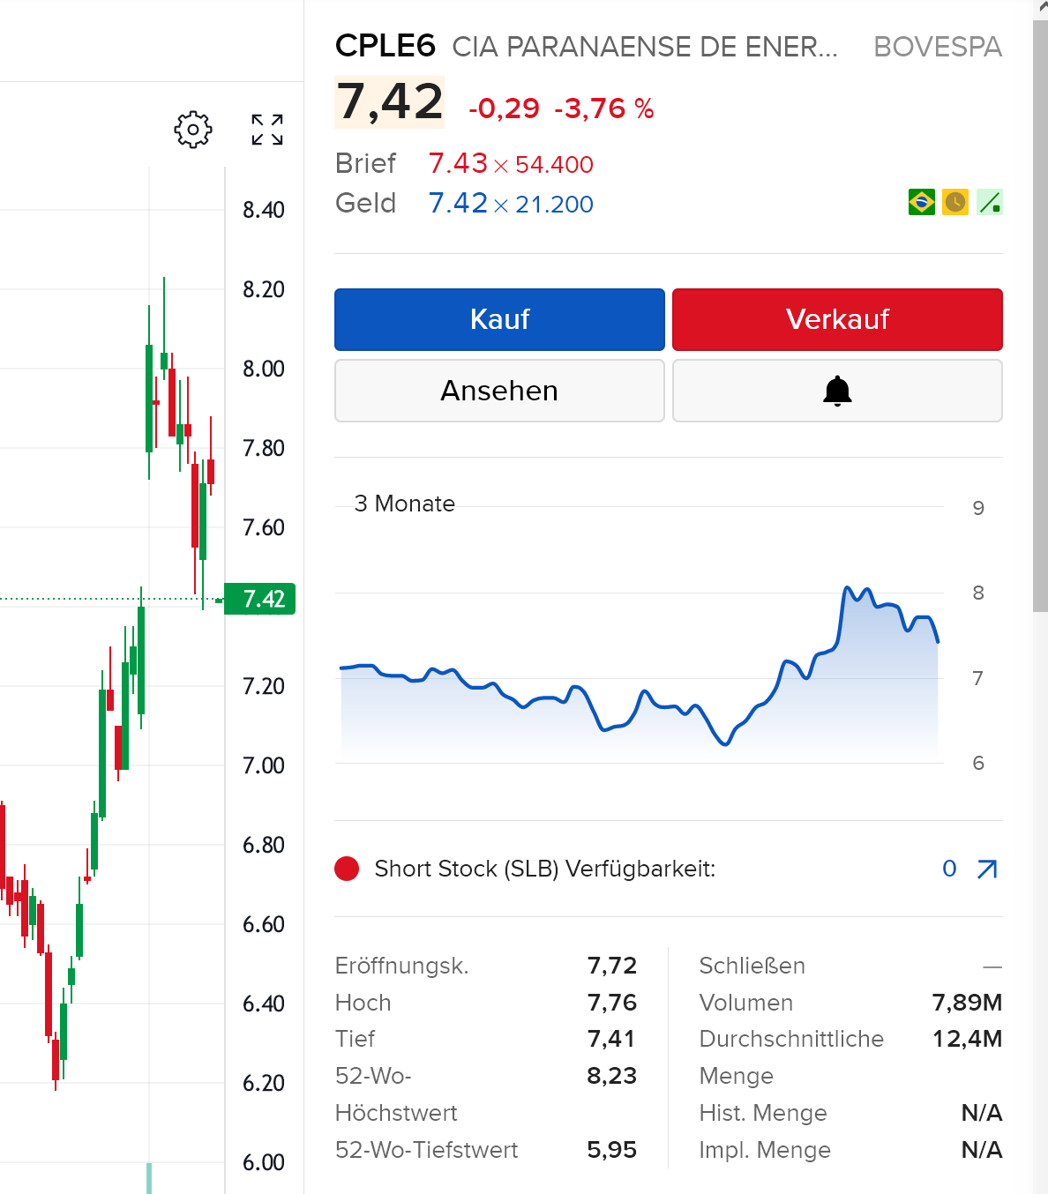This screenshot has height=1194, width=1048.
Task: Click the Geld size 21.200
Action: click(554, 205)
